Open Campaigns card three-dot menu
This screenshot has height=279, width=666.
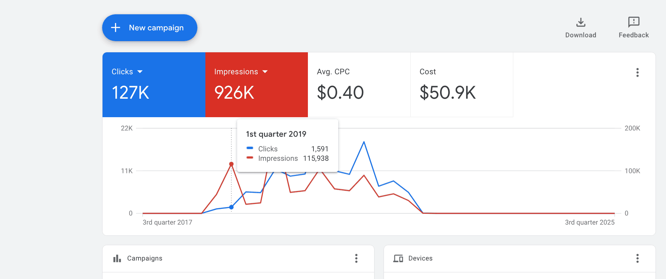(356, 258)
